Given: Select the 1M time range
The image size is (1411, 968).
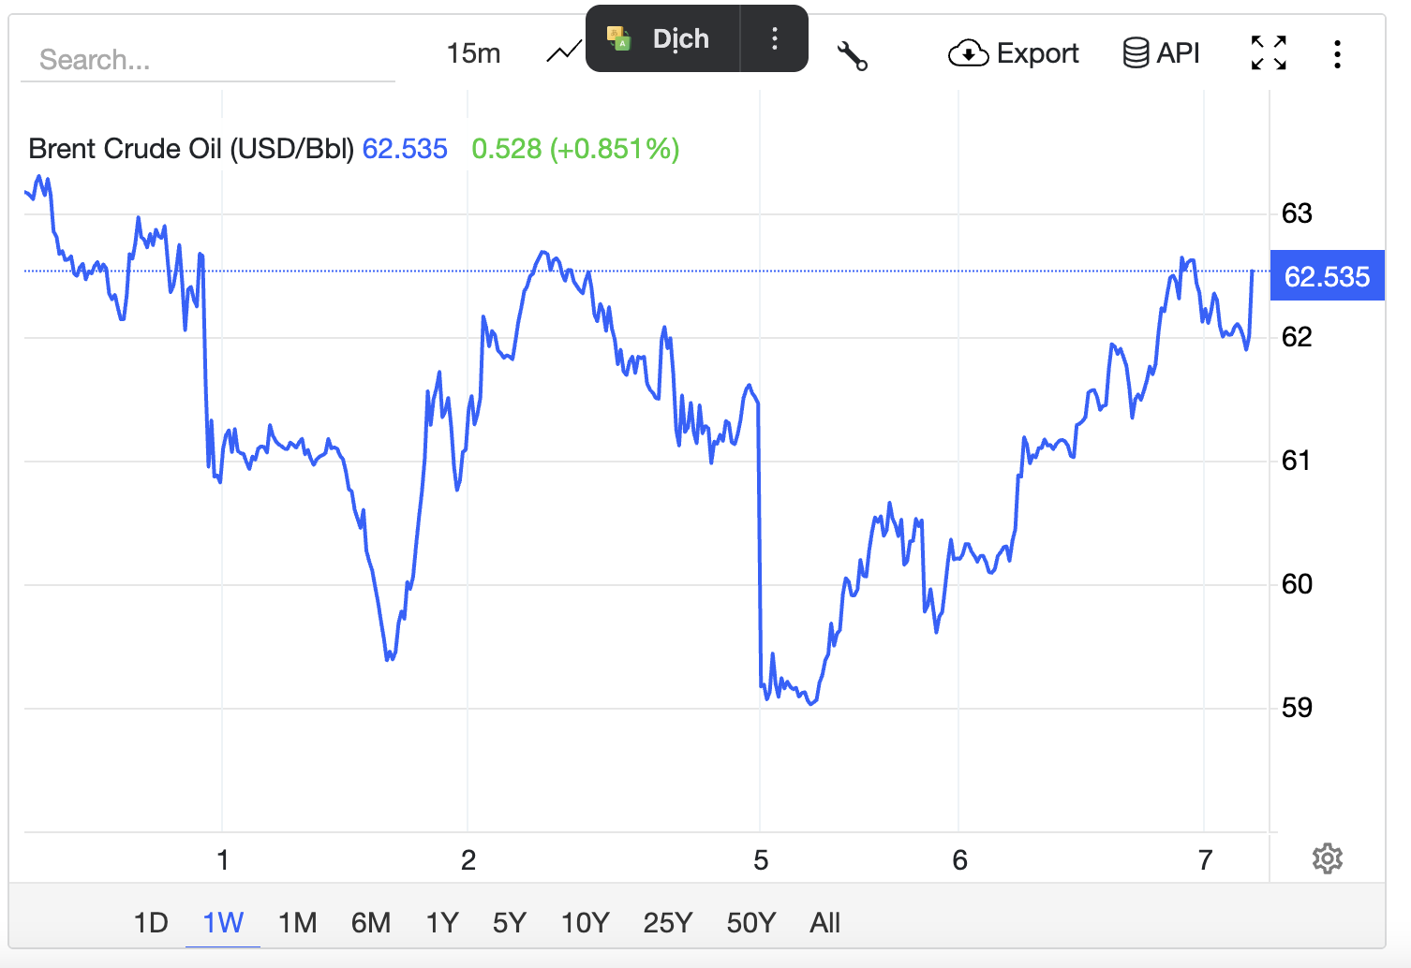Looking at the screenshot, I should 297,923.
